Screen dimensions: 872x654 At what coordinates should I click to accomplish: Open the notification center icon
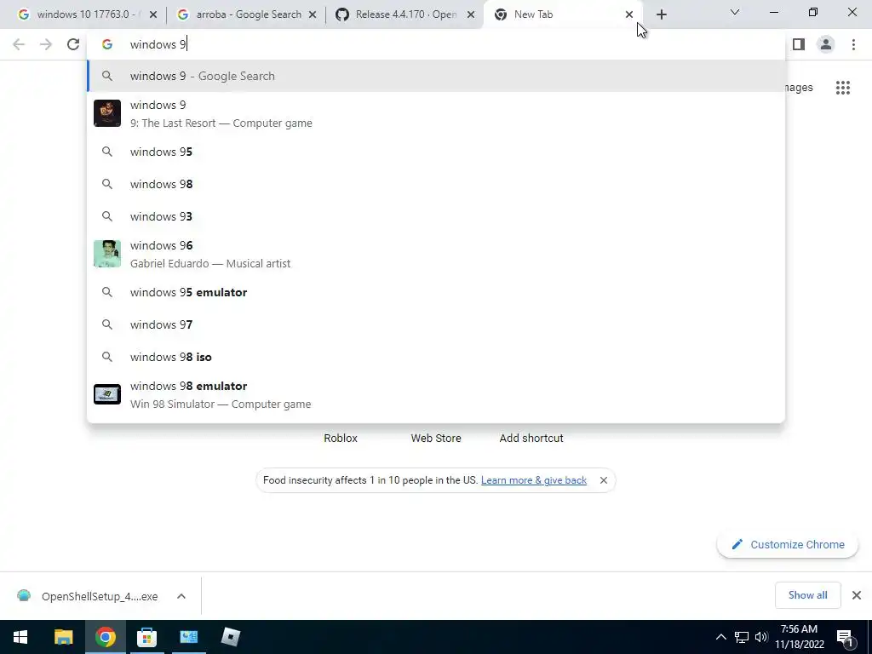[845, 638]
